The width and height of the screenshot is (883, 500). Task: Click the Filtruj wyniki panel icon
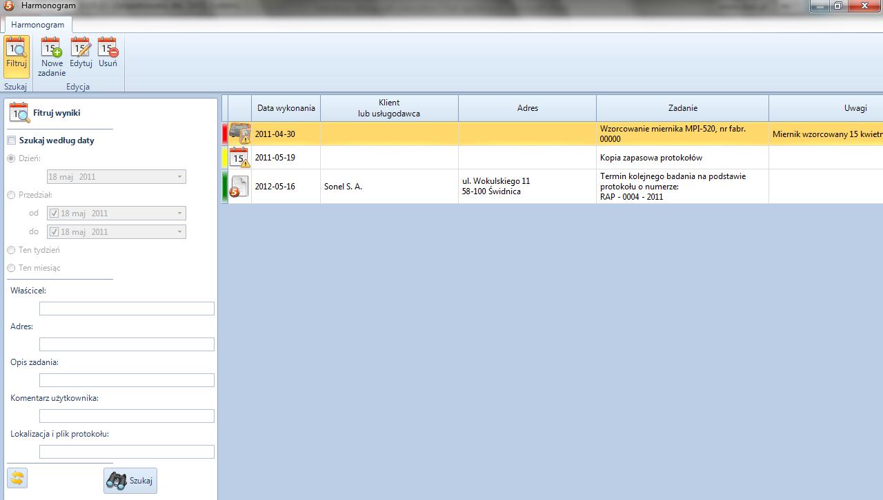[x=19, y=112]
